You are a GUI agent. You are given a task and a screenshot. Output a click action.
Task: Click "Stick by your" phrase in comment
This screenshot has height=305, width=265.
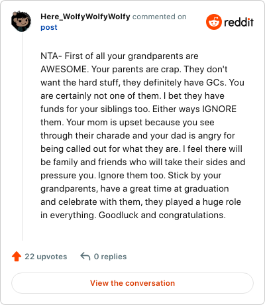click(195, 176)
